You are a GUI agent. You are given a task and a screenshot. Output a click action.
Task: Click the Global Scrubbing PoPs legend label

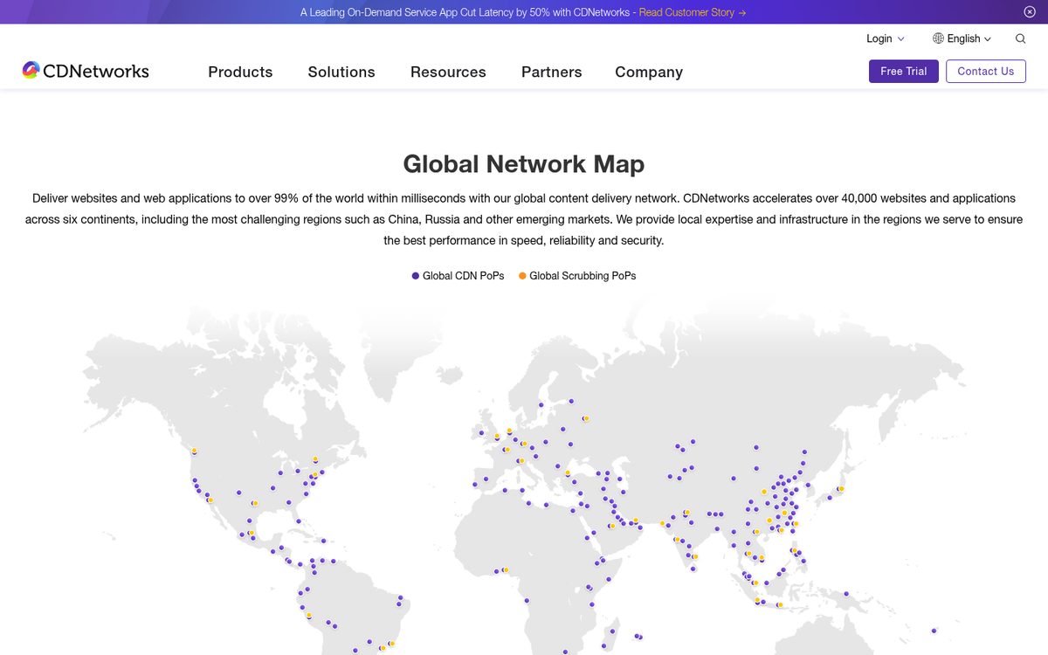tap(583, 276)
